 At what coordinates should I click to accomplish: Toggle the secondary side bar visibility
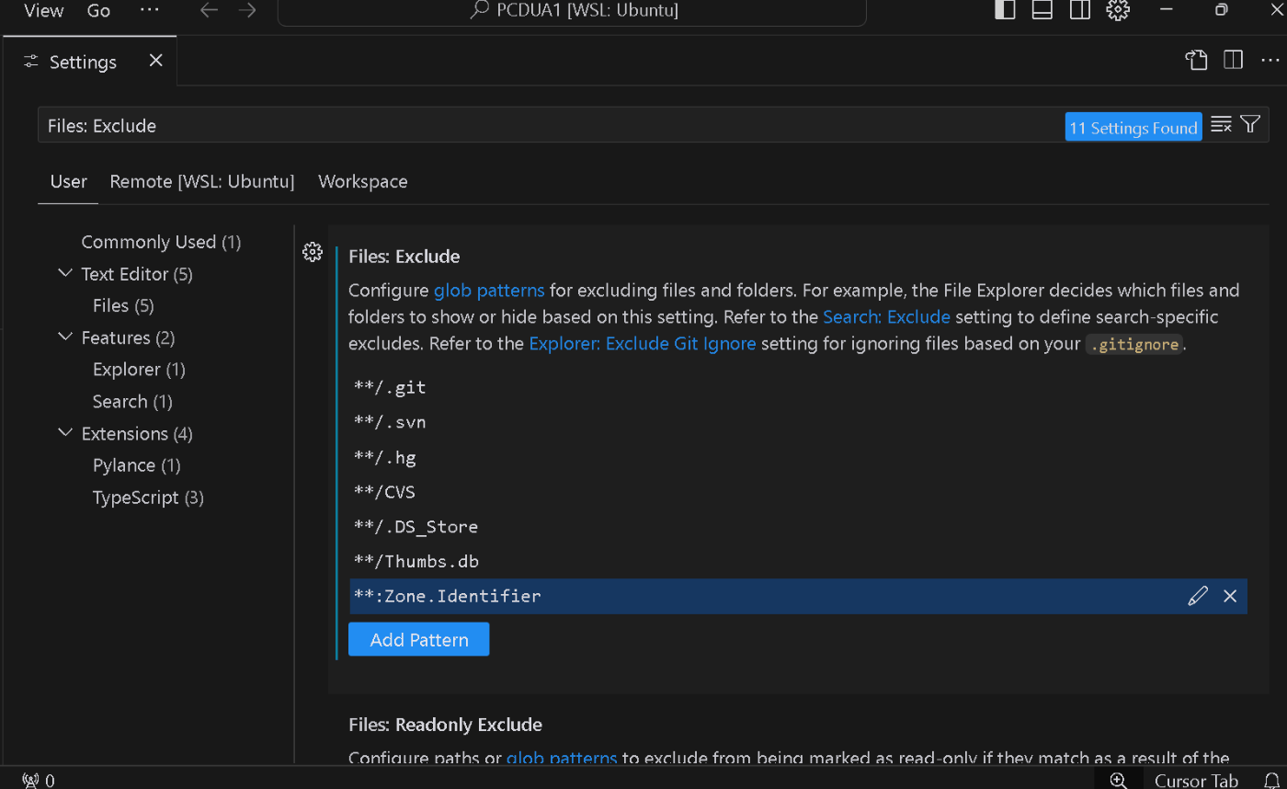tap(1079, 10)
